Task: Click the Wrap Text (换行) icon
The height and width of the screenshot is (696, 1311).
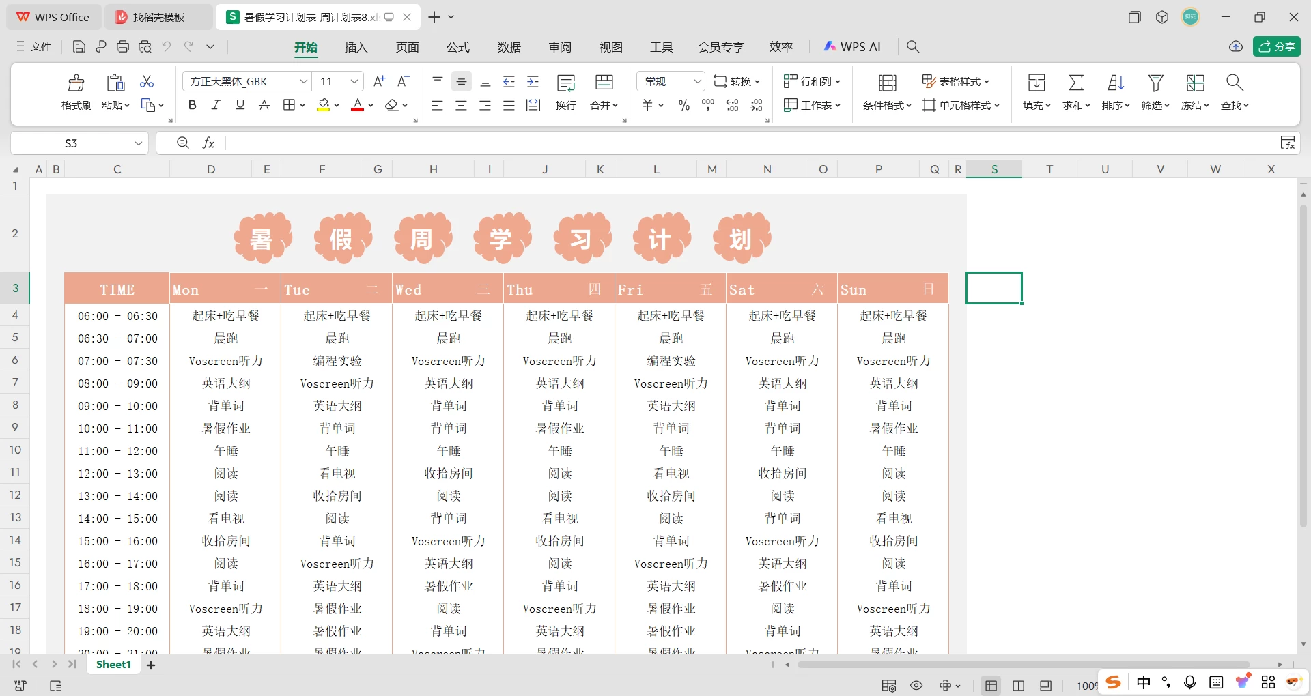Action: click(x=566, y=83)
